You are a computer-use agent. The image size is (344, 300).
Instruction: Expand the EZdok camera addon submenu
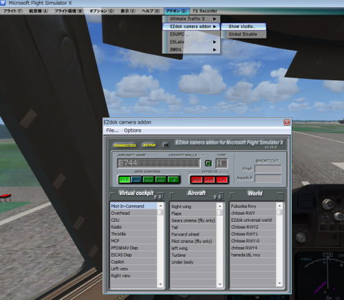[x=191, y=27]
